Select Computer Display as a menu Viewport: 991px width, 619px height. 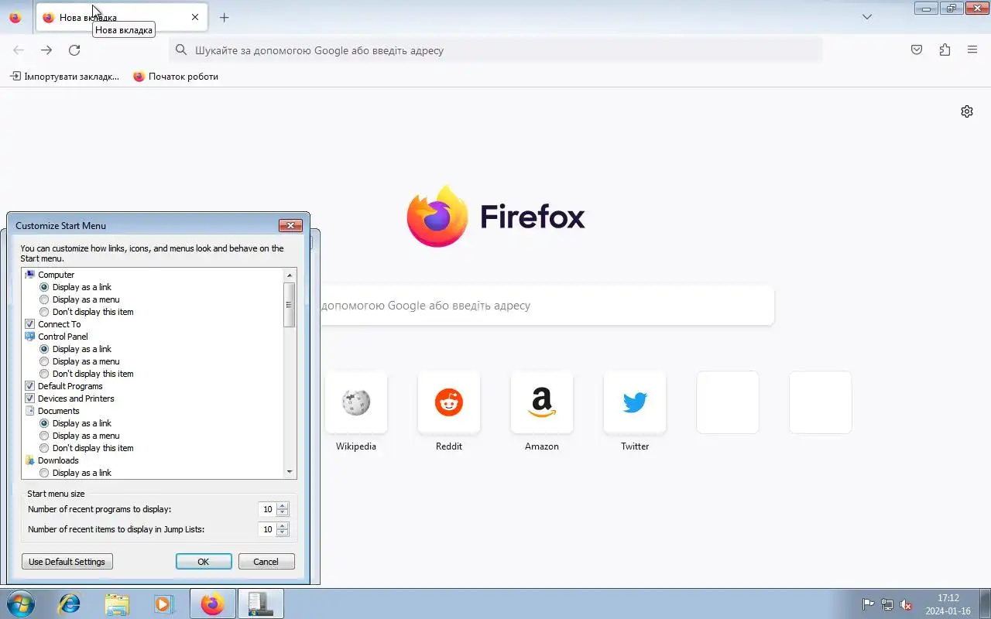point(44,299)
